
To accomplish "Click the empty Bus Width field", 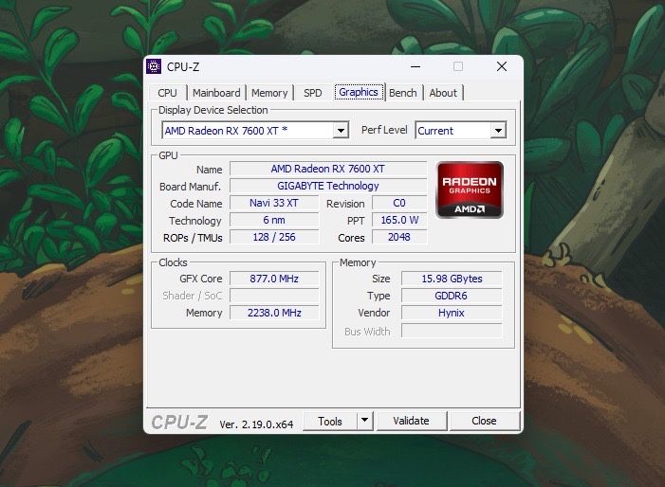I will click(x=452, y=332).
